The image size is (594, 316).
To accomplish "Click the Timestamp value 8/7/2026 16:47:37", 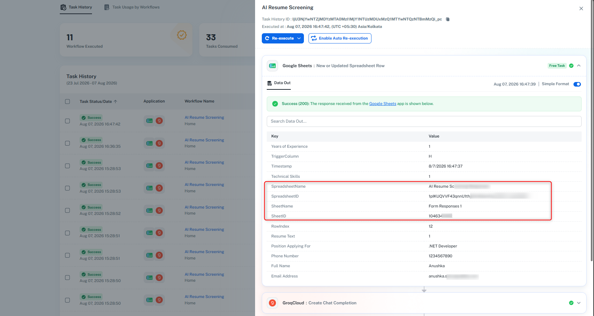I will coord(446,166).
